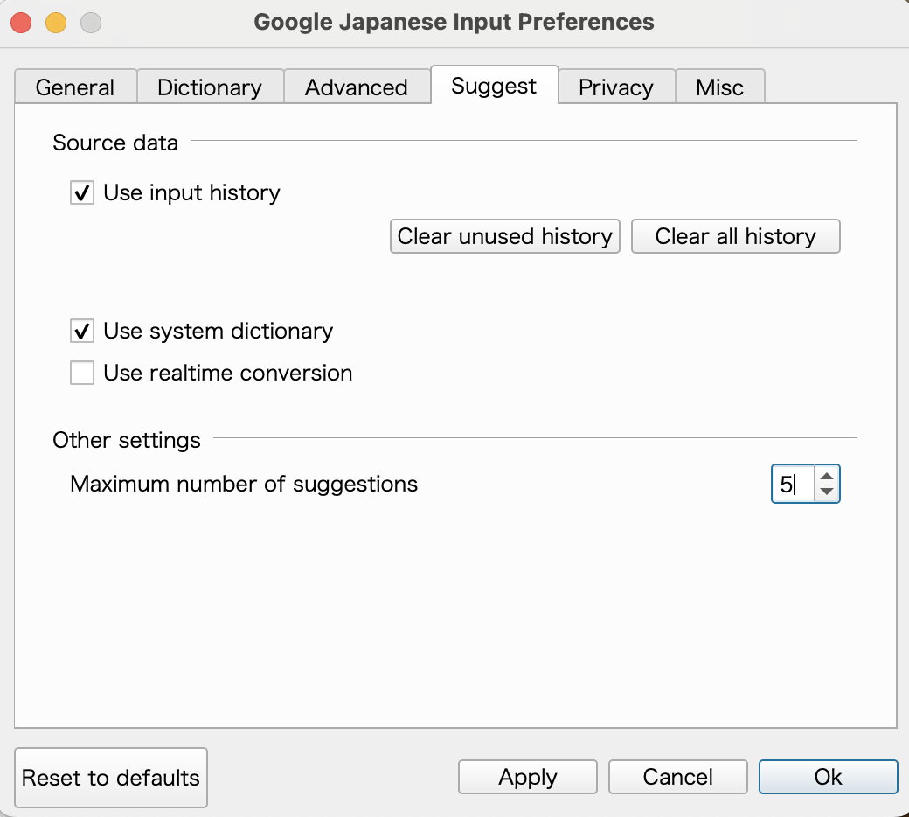Image resolution: width=909 pixels, height=817 pixels.
Task: Decrease maximum suggestions with down arrow
Action: point(827,492)
